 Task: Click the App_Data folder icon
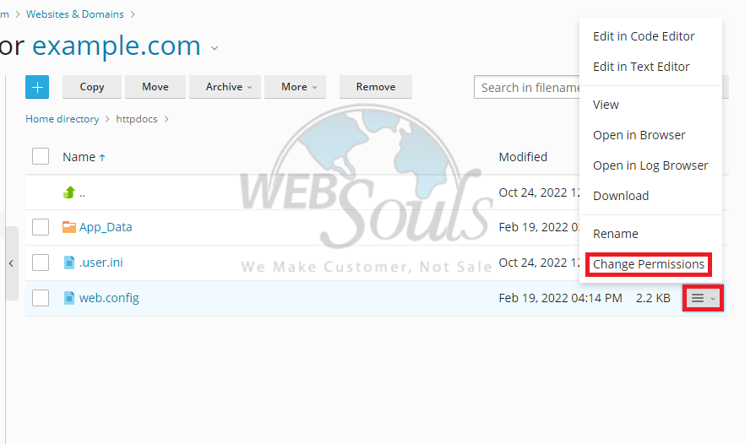(69, 227)
